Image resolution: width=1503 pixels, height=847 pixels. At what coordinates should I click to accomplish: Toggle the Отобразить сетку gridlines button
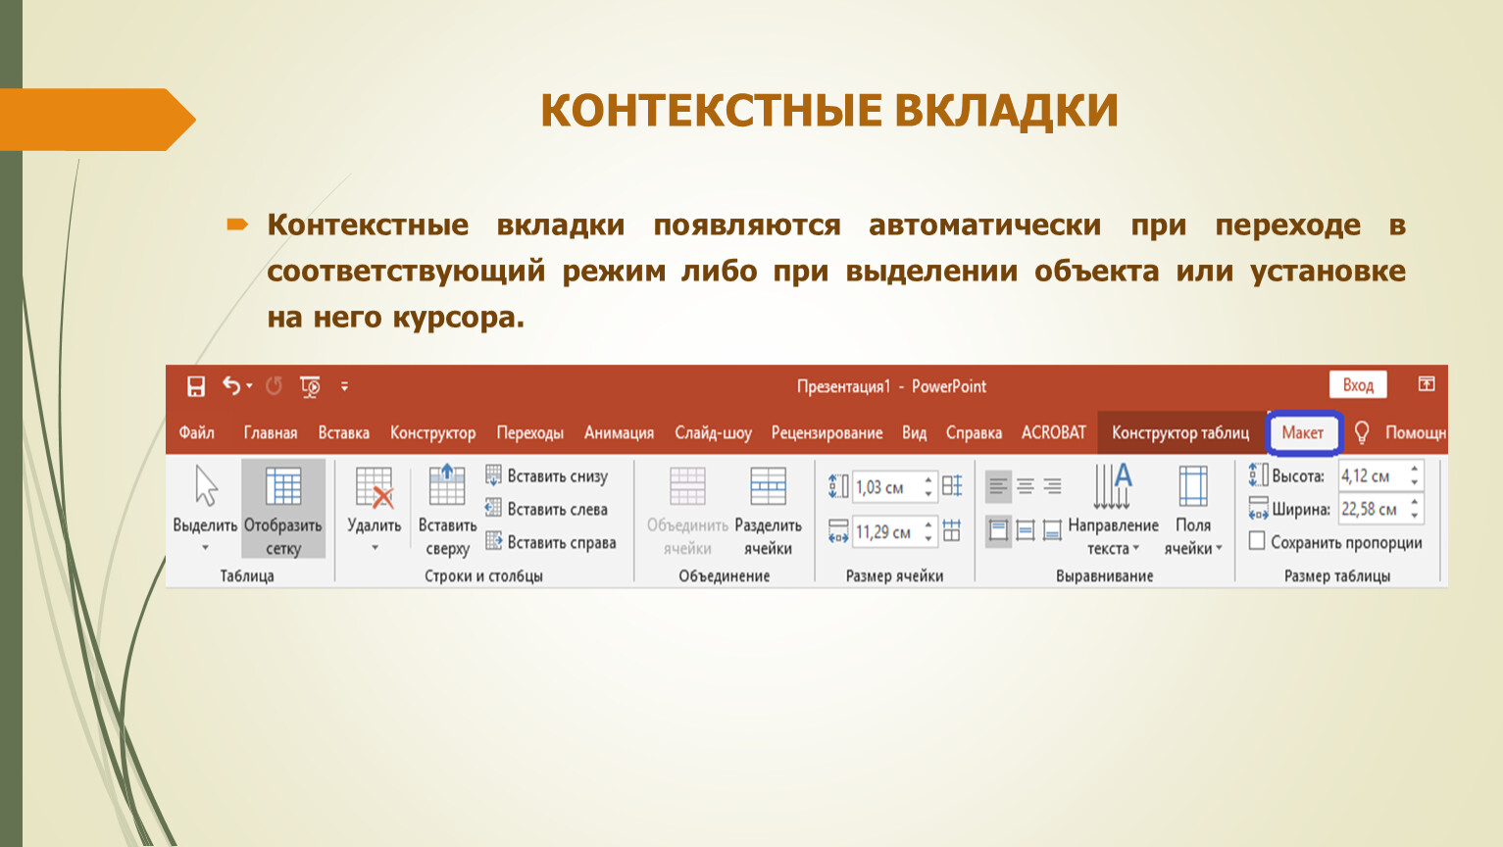[283, 509]
